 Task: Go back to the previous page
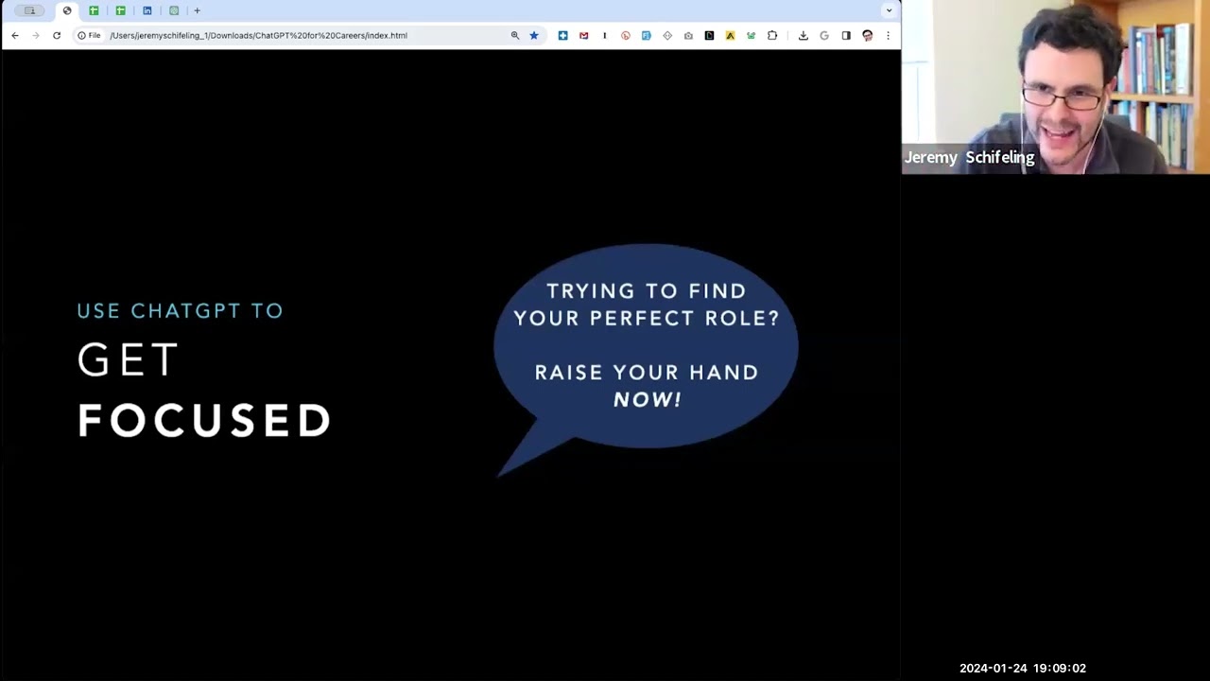click(x=15, y=35)
